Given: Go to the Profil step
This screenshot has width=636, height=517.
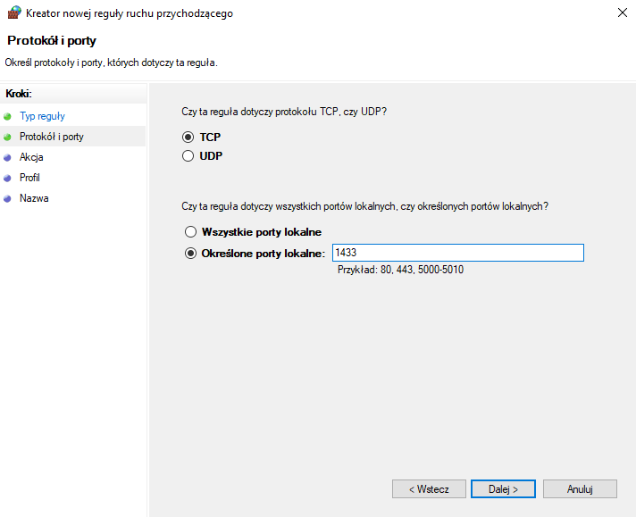Looking at the screenshot, I should coord(29,178).
